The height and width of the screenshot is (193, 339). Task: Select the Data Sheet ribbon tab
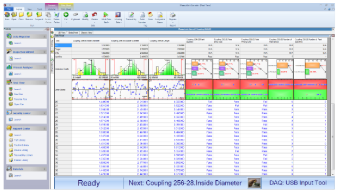pos(66,9)
